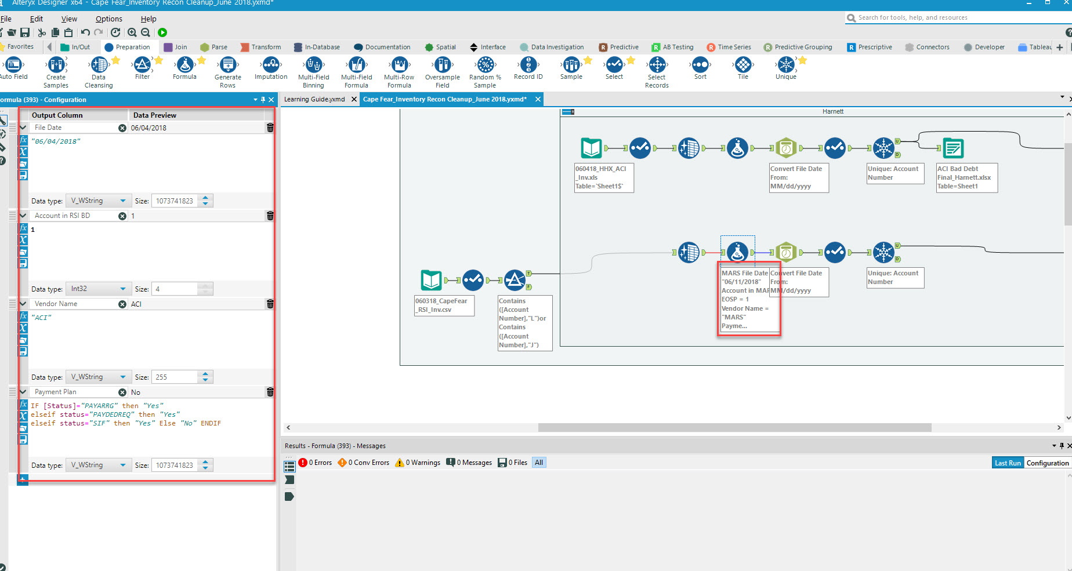Screen dimensions: 1072x571
Task: Open the Options menu
Action: tap(108, 19)
